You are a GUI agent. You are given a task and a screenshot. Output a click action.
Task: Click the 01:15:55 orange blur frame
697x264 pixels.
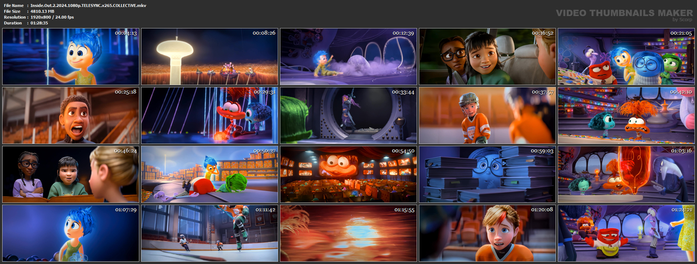click(x=348, y=233)
